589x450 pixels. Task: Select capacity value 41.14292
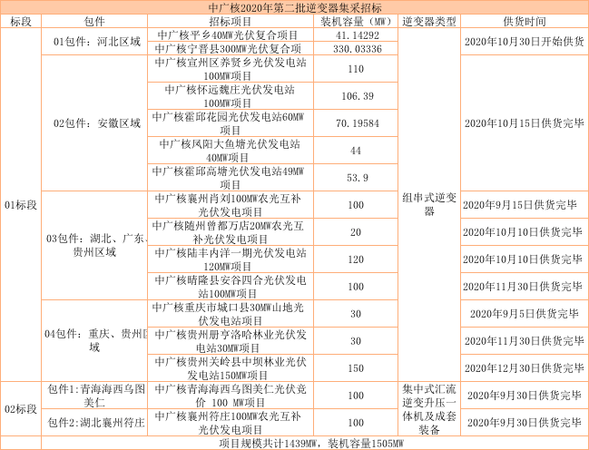click(x=356, y=35)
